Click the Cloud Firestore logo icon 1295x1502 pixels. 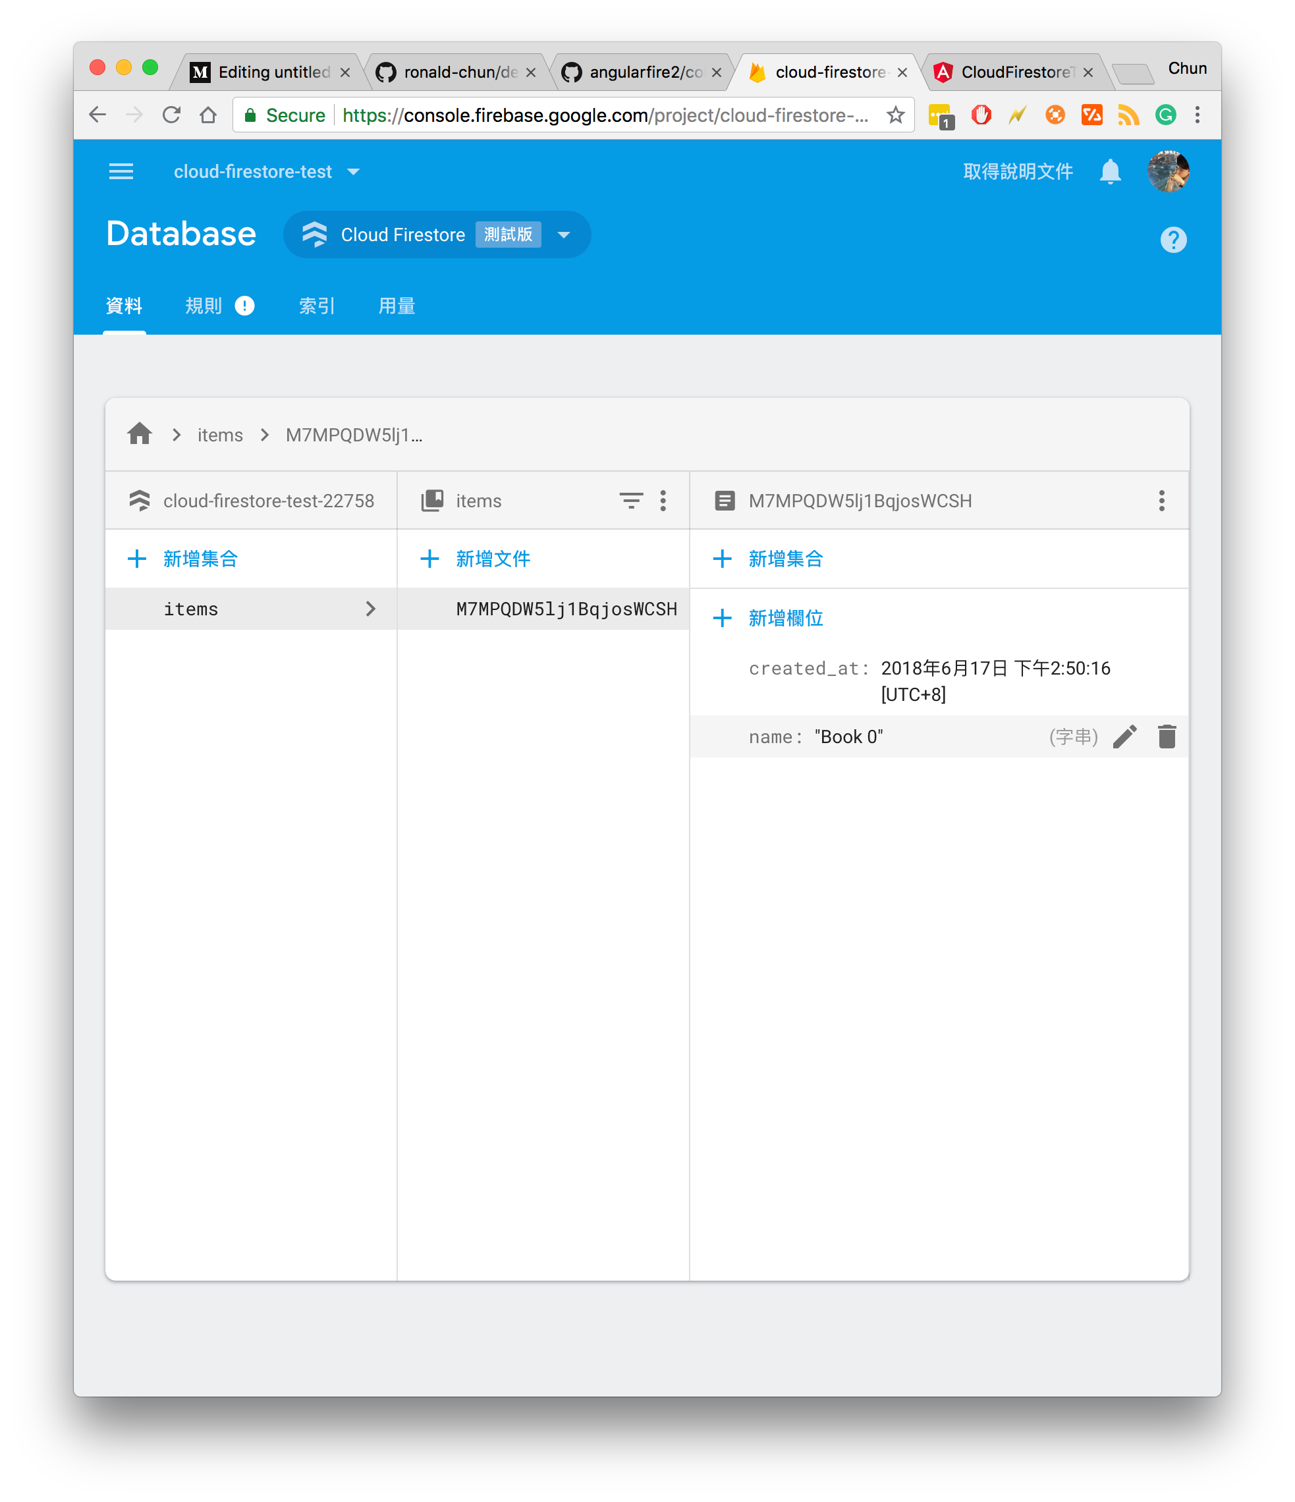pyautogui.click(x=314, y=234)
